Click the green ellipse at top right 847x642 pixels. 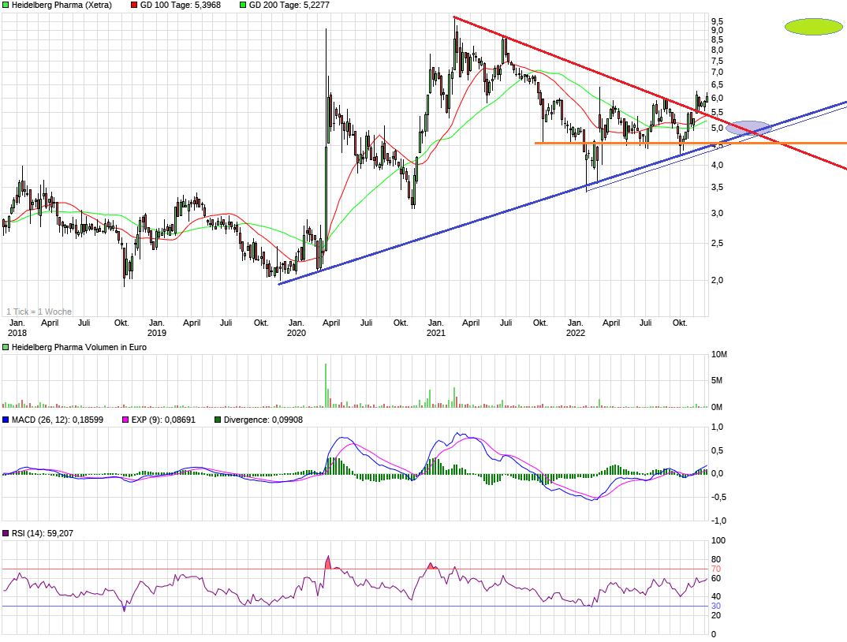814,27
